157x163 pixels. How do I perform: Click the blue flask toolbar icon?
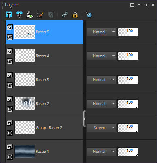89,15
